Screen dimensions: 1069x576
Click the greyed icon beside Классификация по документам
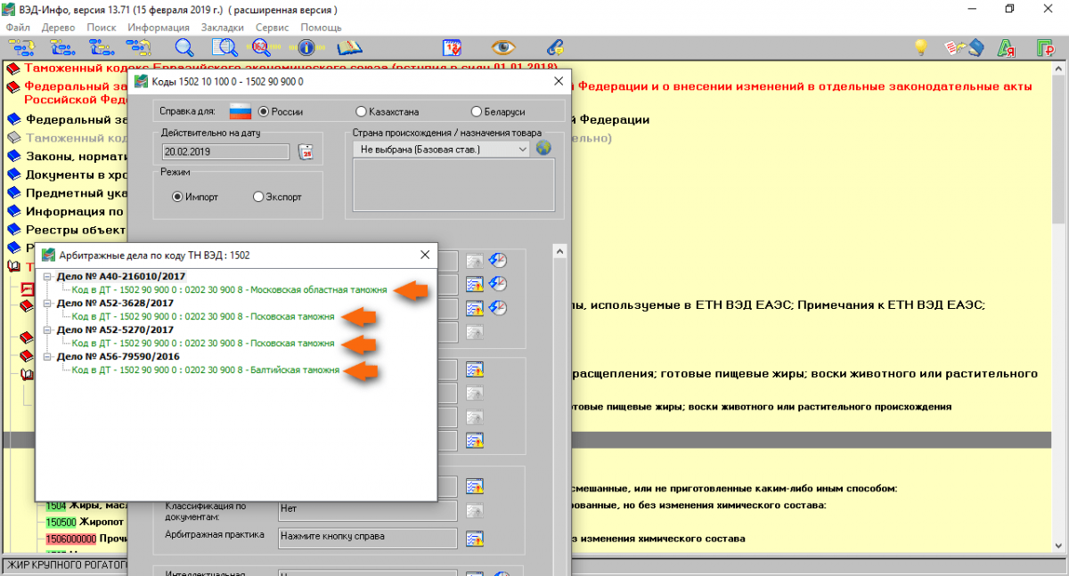click(x=474, y=511)
